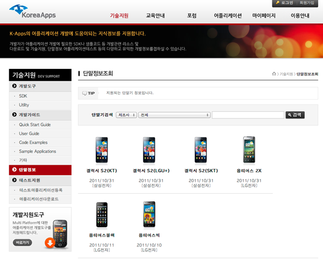Image resolution: width=323 pixels, height=260 pixels.
Task: Click the orange download arrow icon
Action: (50, 243)
